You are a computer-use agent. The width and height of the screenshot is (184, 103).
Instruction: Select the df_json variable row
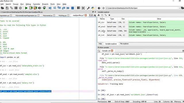(x=141, y=31)
